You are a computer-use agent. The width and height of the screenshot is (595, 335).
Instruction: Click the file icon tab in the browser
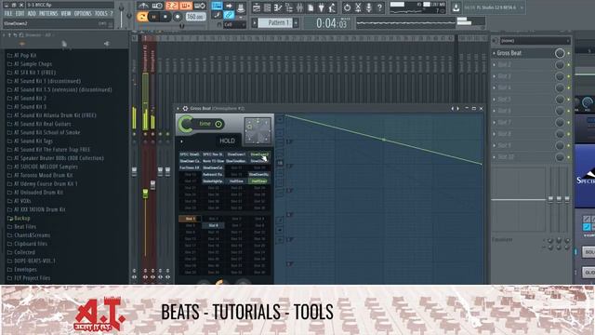tap(64, 44)
